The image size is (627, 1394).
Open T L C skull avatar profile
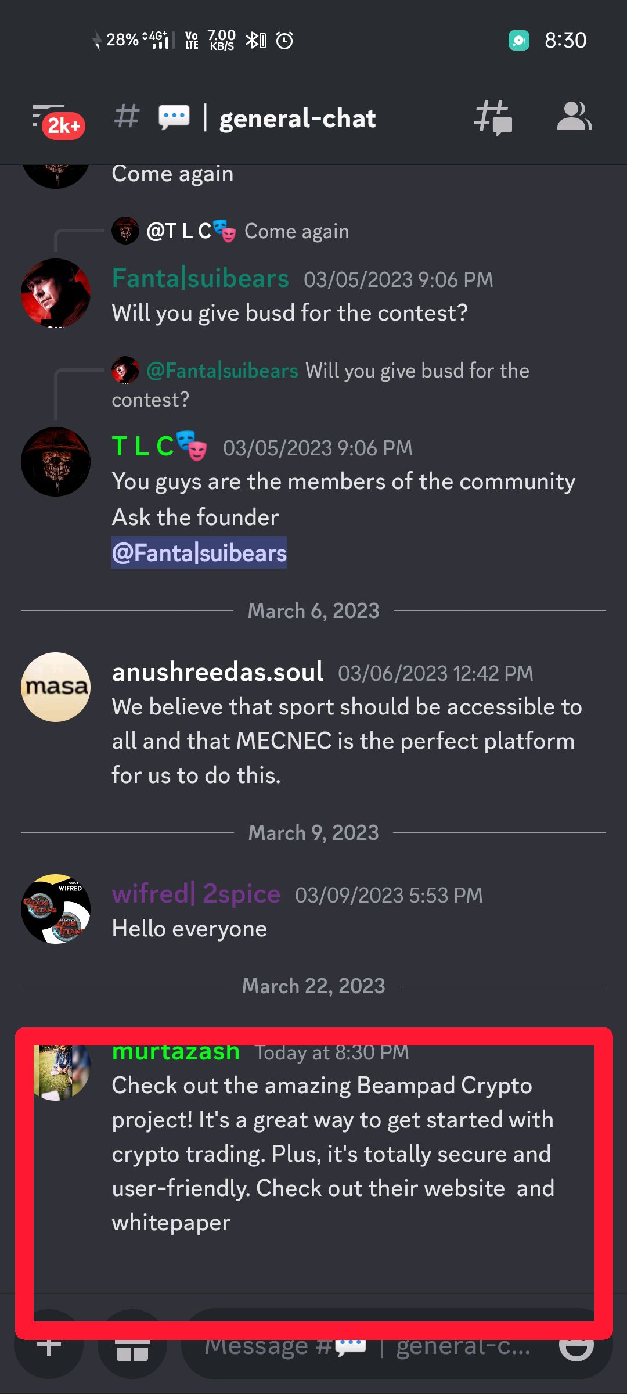click(x=56, y=462)
